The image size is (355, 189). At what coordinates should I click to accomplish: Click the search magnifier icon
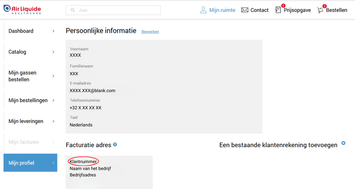[x=72, y=10]
